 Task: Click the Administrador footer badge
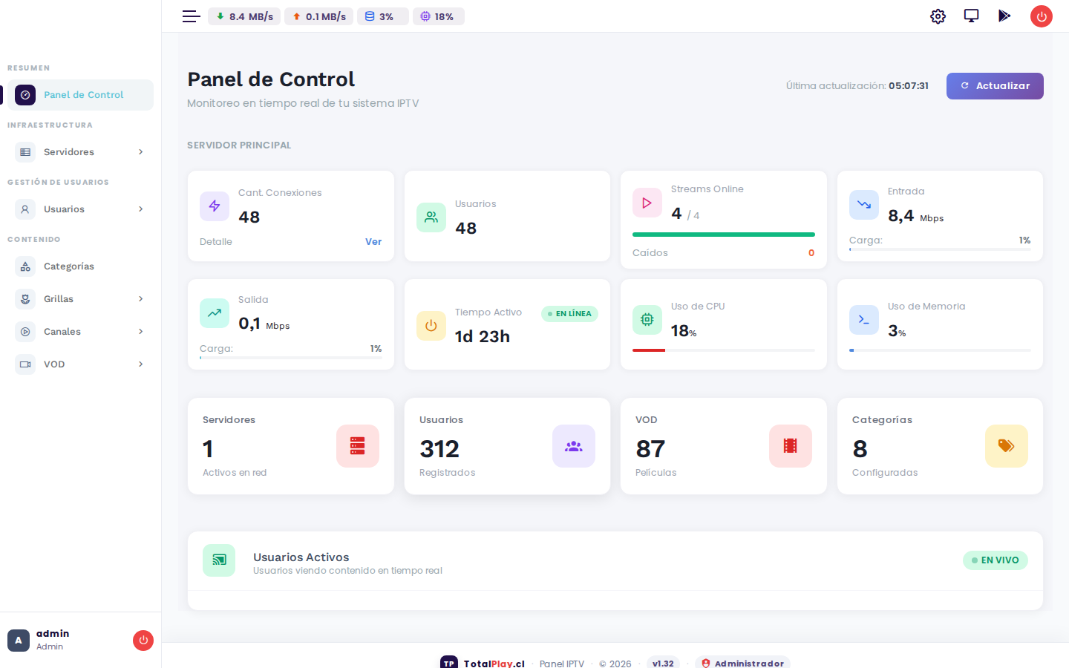tap(742, 663)
